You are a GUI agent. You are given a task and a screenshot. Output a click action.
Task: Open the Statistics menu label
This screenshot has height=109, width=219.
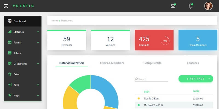click(x=19, y=32)
